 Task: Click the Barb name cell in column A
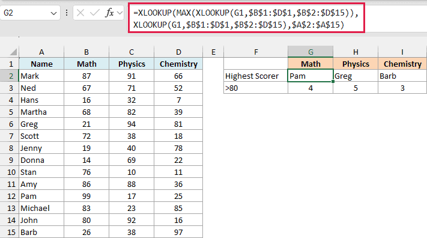click(x=41, y=232)
